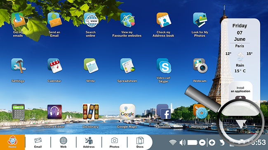This screenshot has width=268, height=150.
Task: Click the rain cloud weather icon
Action: 240,56
